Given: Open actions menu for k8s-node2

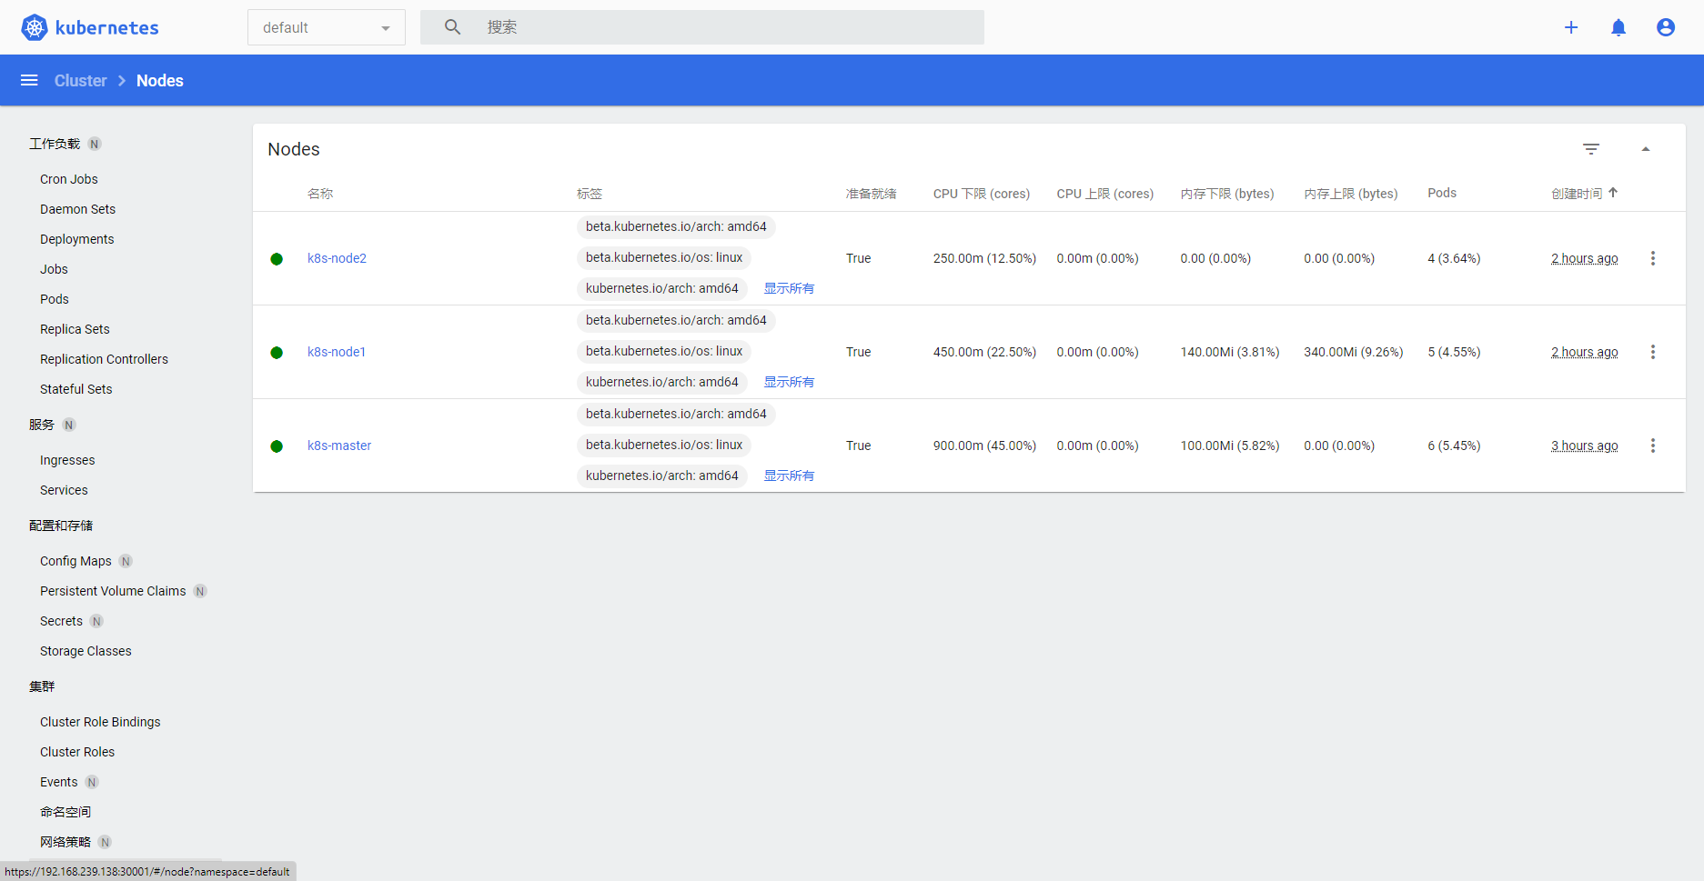Looking at the screenshot, I should 1653,258.
